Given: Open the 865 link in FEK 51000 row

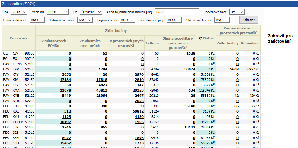Looking at the screenshot, I should [x=104, y=127].
